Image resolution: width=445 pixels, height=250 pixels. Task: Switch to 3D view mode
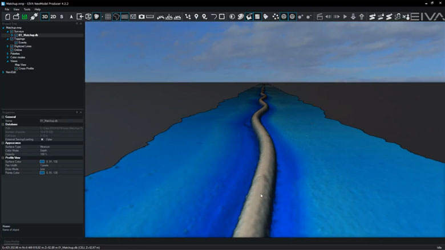pos(45,17)
